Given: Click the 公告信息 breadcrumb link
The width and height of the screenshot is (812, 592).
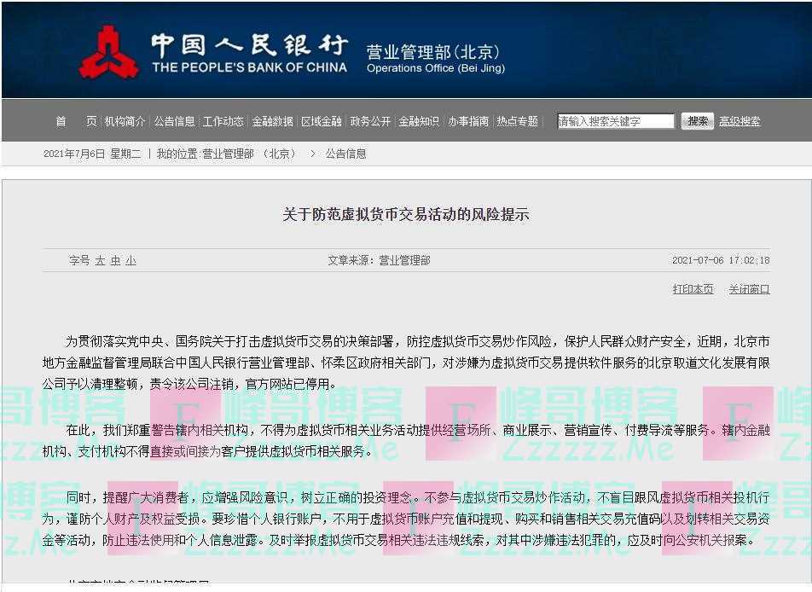Looking at the screenshot, I should (346, 154).
